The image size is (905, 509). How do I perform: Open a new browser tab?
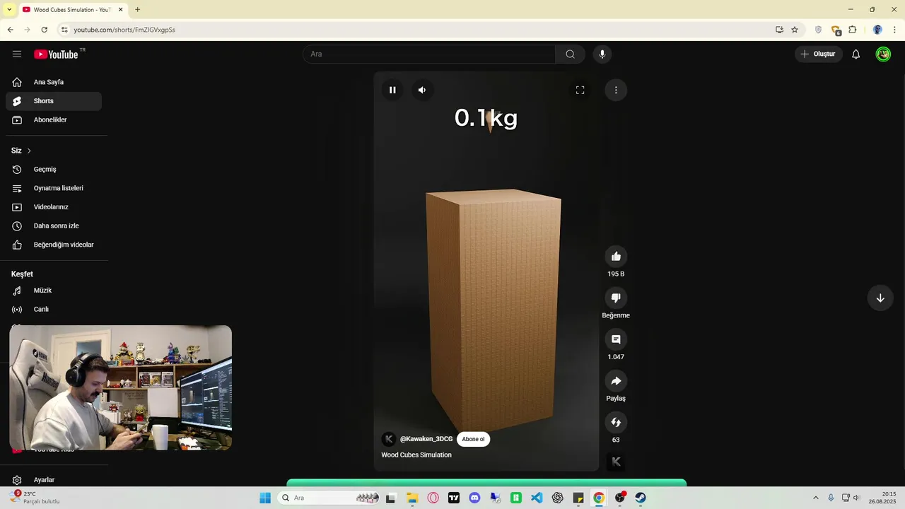pyautogui.click(x=137, y=9)
